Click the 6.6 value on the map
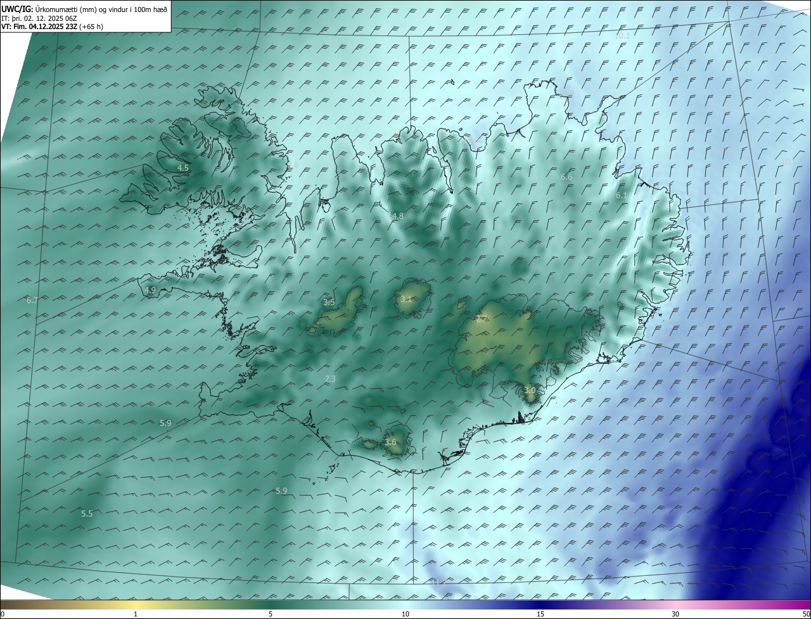The height and width of the screenshot is (619, 811). tap(566, 177)
